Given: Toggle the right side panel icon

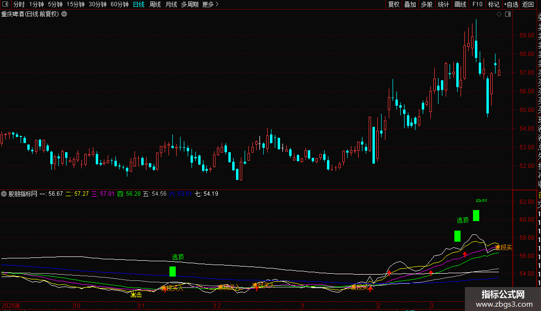Looking at the screenshot, I should click(508, 14).
